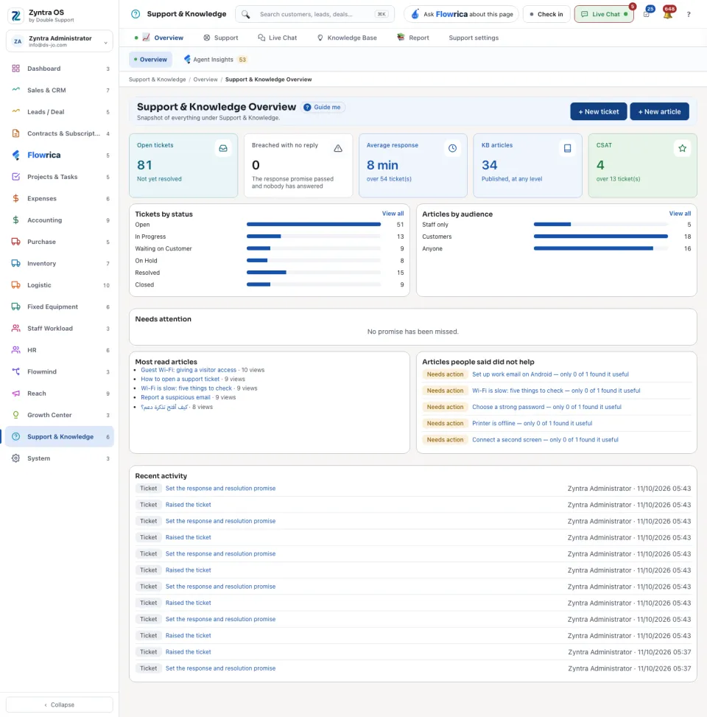This screenshot has height=717, width=707.
Task: Open the Inventory truck icon
Action: click(x=16, y=263)
